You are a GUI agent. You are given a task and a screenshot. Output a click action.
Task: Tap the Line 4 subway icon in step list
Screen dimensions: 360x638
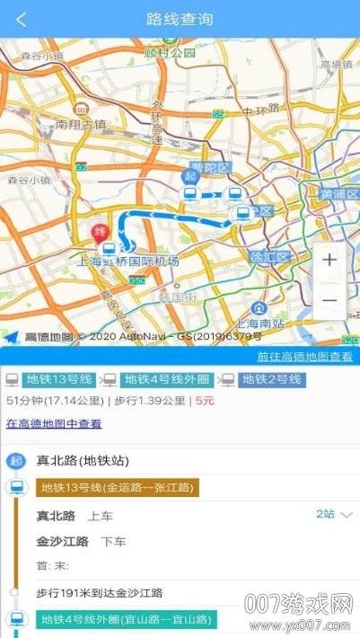17,619
